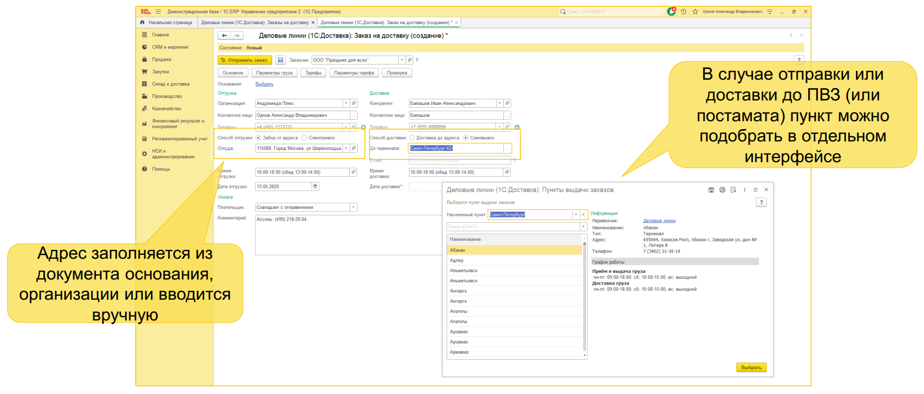Select Адлер in the pickup points list

coord(457,260)
